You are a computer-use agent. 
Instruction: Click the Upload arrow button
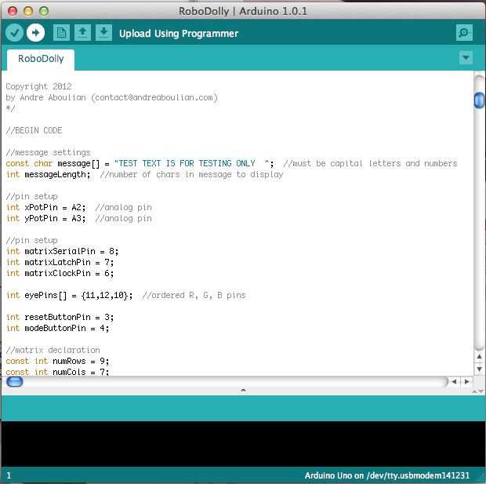[x=35, y=33]
